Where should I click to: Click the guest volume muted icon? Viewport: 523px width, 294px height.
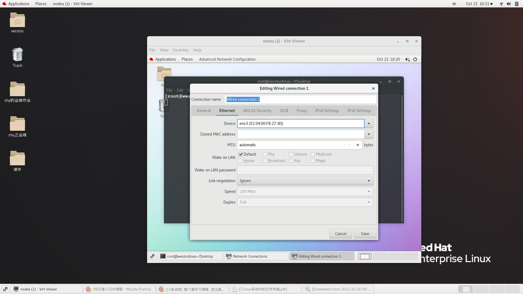point(408,59)
